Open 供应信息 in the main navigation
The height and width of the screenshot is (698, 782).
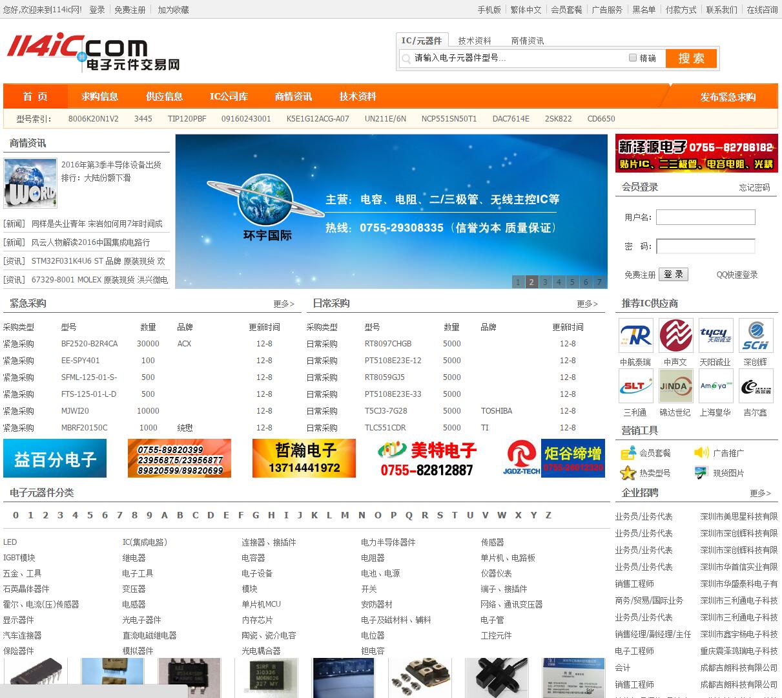[165, 96]
